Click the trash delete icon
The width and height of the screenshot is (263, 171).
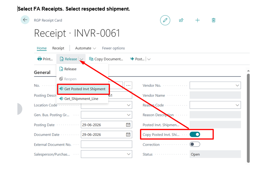[214, 20]
